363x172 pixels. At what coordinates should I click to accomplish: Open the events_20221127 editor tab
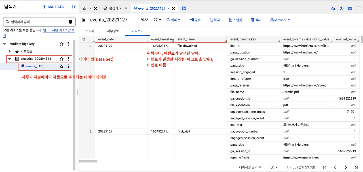click(152, 8)
